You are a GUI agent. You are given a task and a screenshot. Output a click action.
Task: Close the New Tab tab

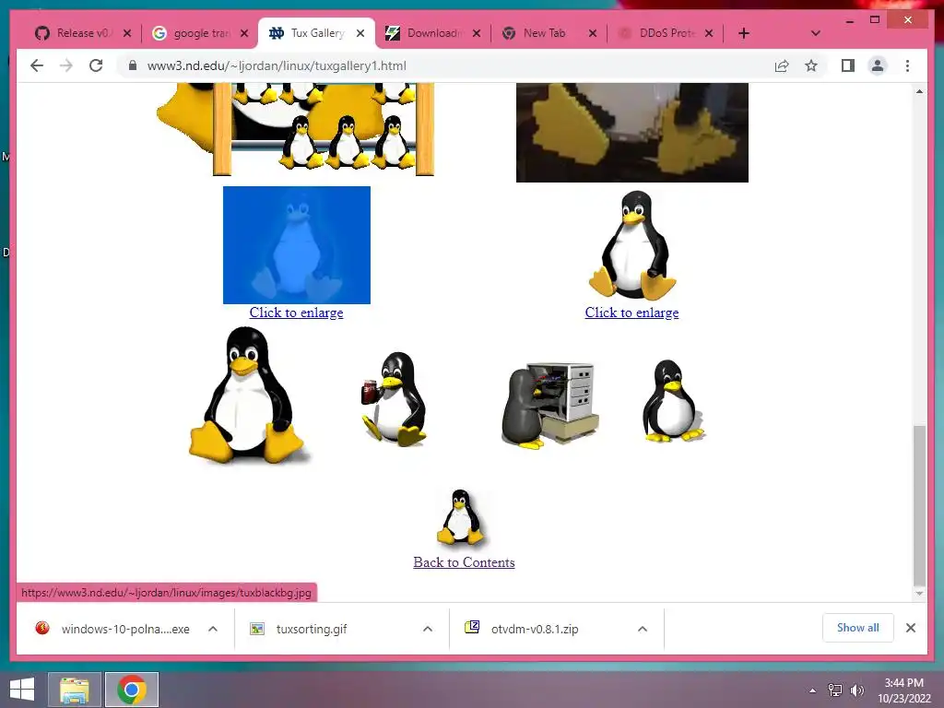[x=593, y=33]
